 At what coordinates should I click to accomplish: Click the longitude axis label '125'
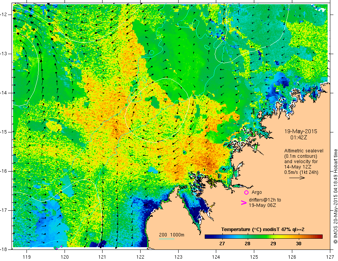254,257
